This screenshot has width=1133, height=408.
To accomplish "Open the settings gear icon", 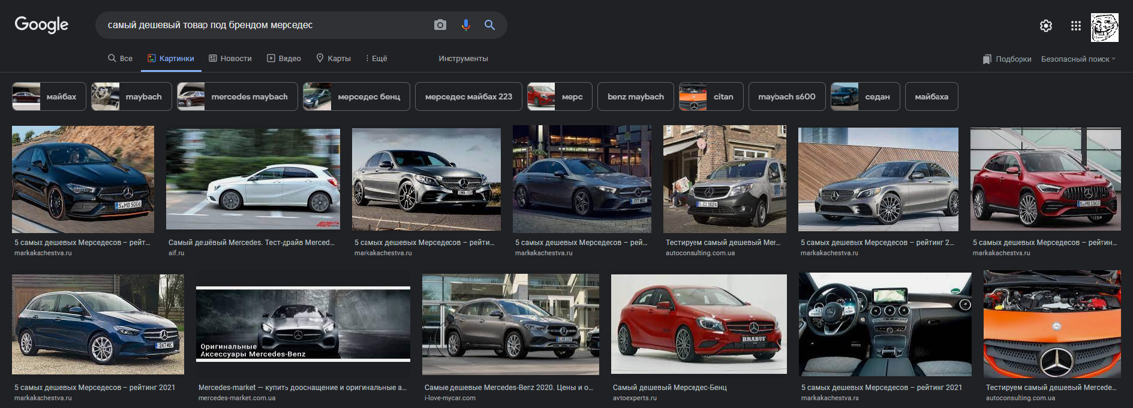I will coord(1045,26).
